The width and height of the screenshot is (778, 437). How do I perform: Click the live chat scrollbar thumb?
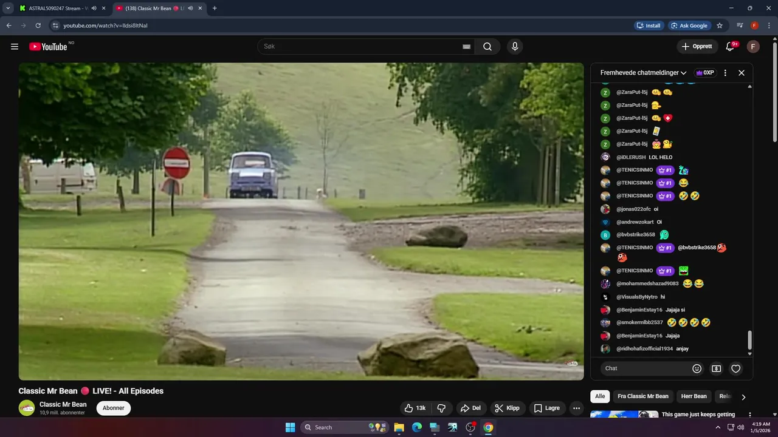click(749, 340)
